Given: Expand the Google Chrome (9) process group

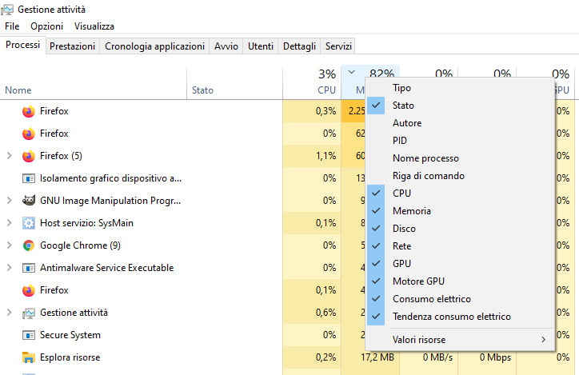Looking at the screenshot, I should coord(9,245).
